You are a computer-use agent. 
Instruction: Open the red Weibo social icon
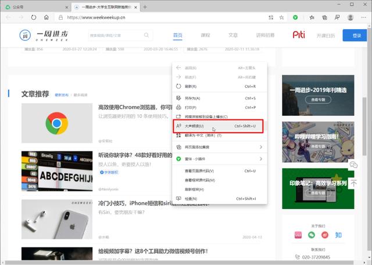(x=325, y=235)
